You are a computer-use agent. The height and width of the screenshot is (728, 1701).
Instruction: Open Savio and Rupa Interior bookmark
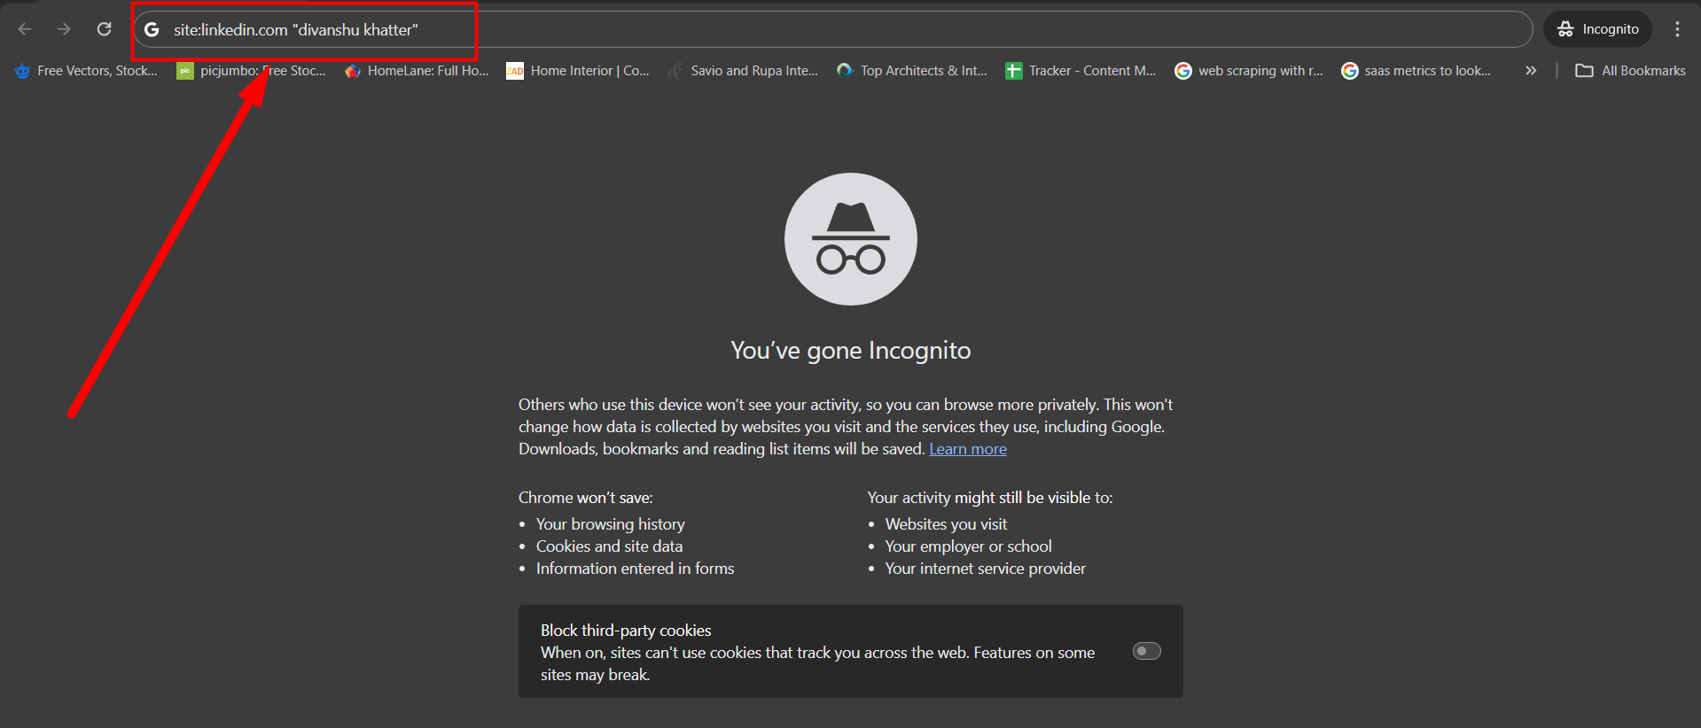pyautogui.click(x=744, y=71)
